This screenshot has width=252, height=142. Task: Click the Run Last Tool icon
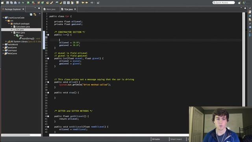click(33, 3)
